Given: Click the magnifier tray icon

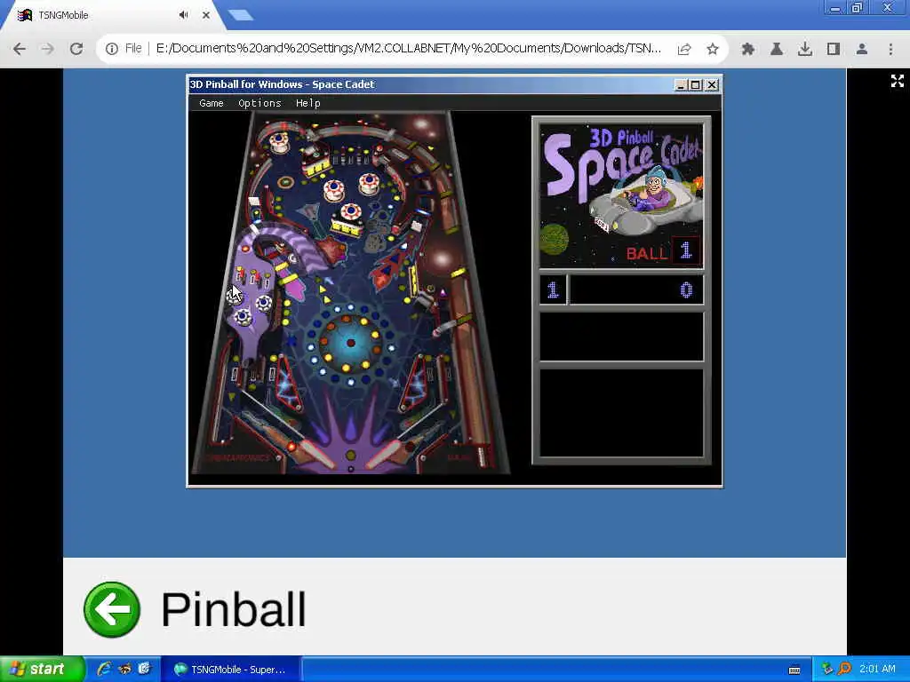Looking at the screenshot, I should (844, 670).
